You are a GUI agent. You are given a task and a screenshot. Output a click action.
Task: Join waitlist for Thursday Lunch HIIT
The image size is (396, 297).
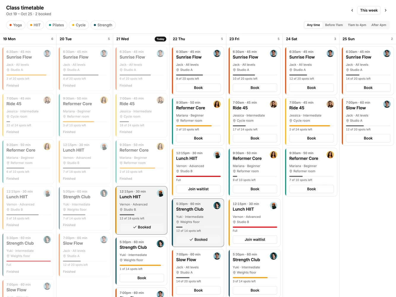[x=198, y=189]
